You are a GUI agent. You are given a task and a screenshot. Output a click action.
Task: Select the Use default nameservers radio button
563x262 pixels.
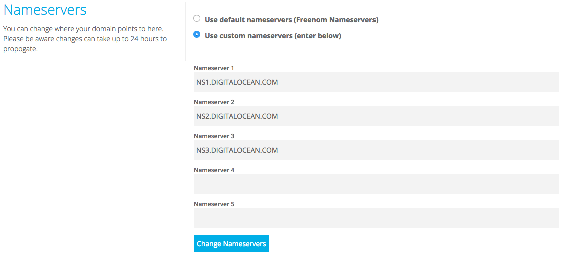[x=197, y=19]
